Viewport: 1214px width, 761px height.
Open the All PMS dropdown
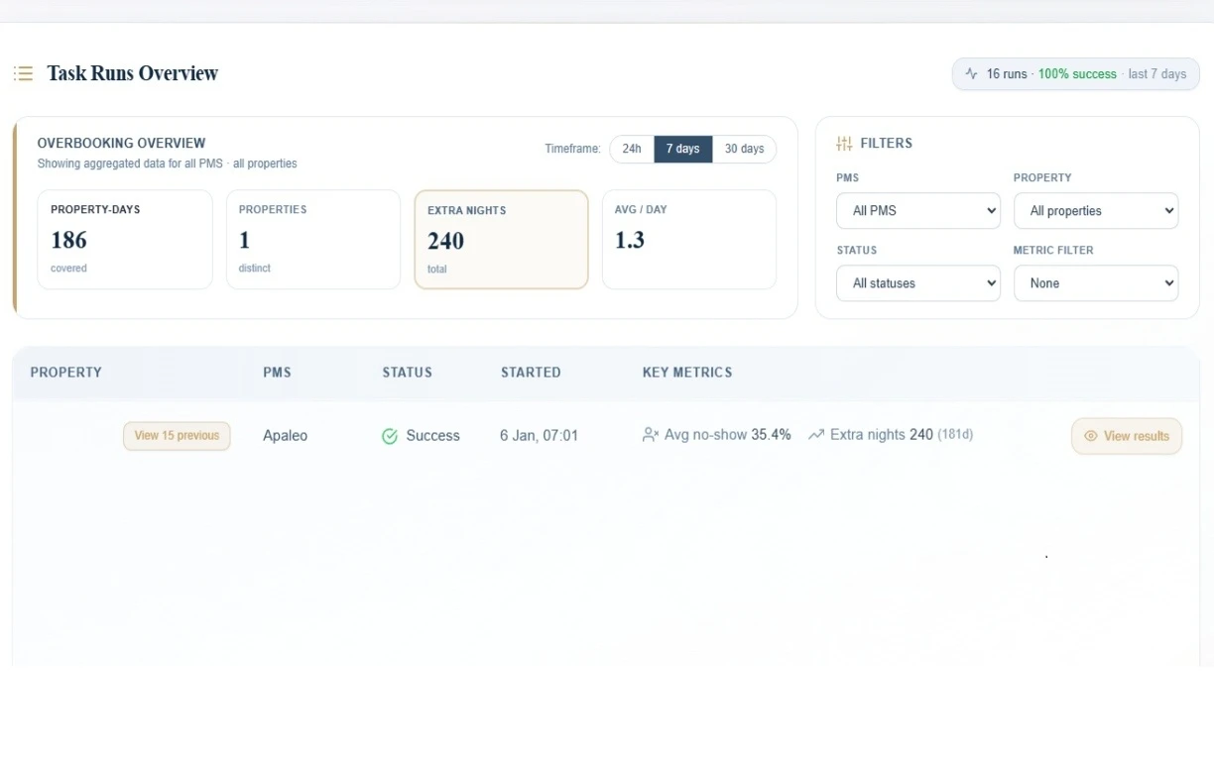coord(917,210)
